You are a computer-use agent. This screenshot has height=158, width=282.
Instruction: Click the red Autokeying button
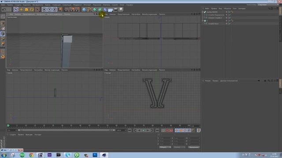(x=167, y=130)
